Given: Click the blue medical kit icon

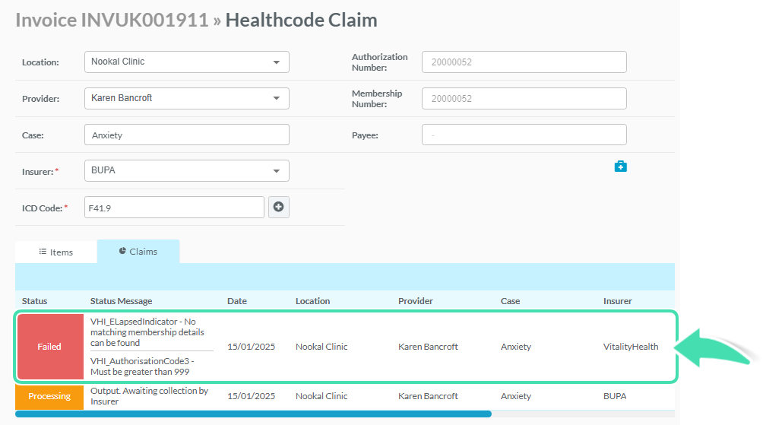Looking at the screenshot, I should pyautogui.click(x=620, y=167).
